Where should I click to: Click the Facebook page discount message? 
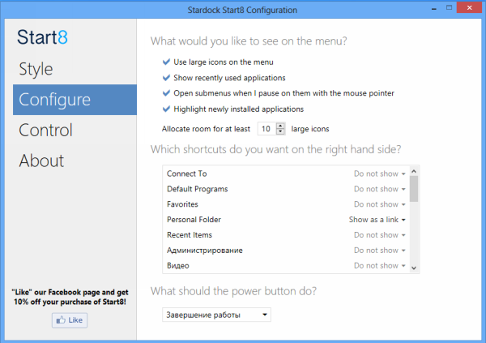coord(70,297)
